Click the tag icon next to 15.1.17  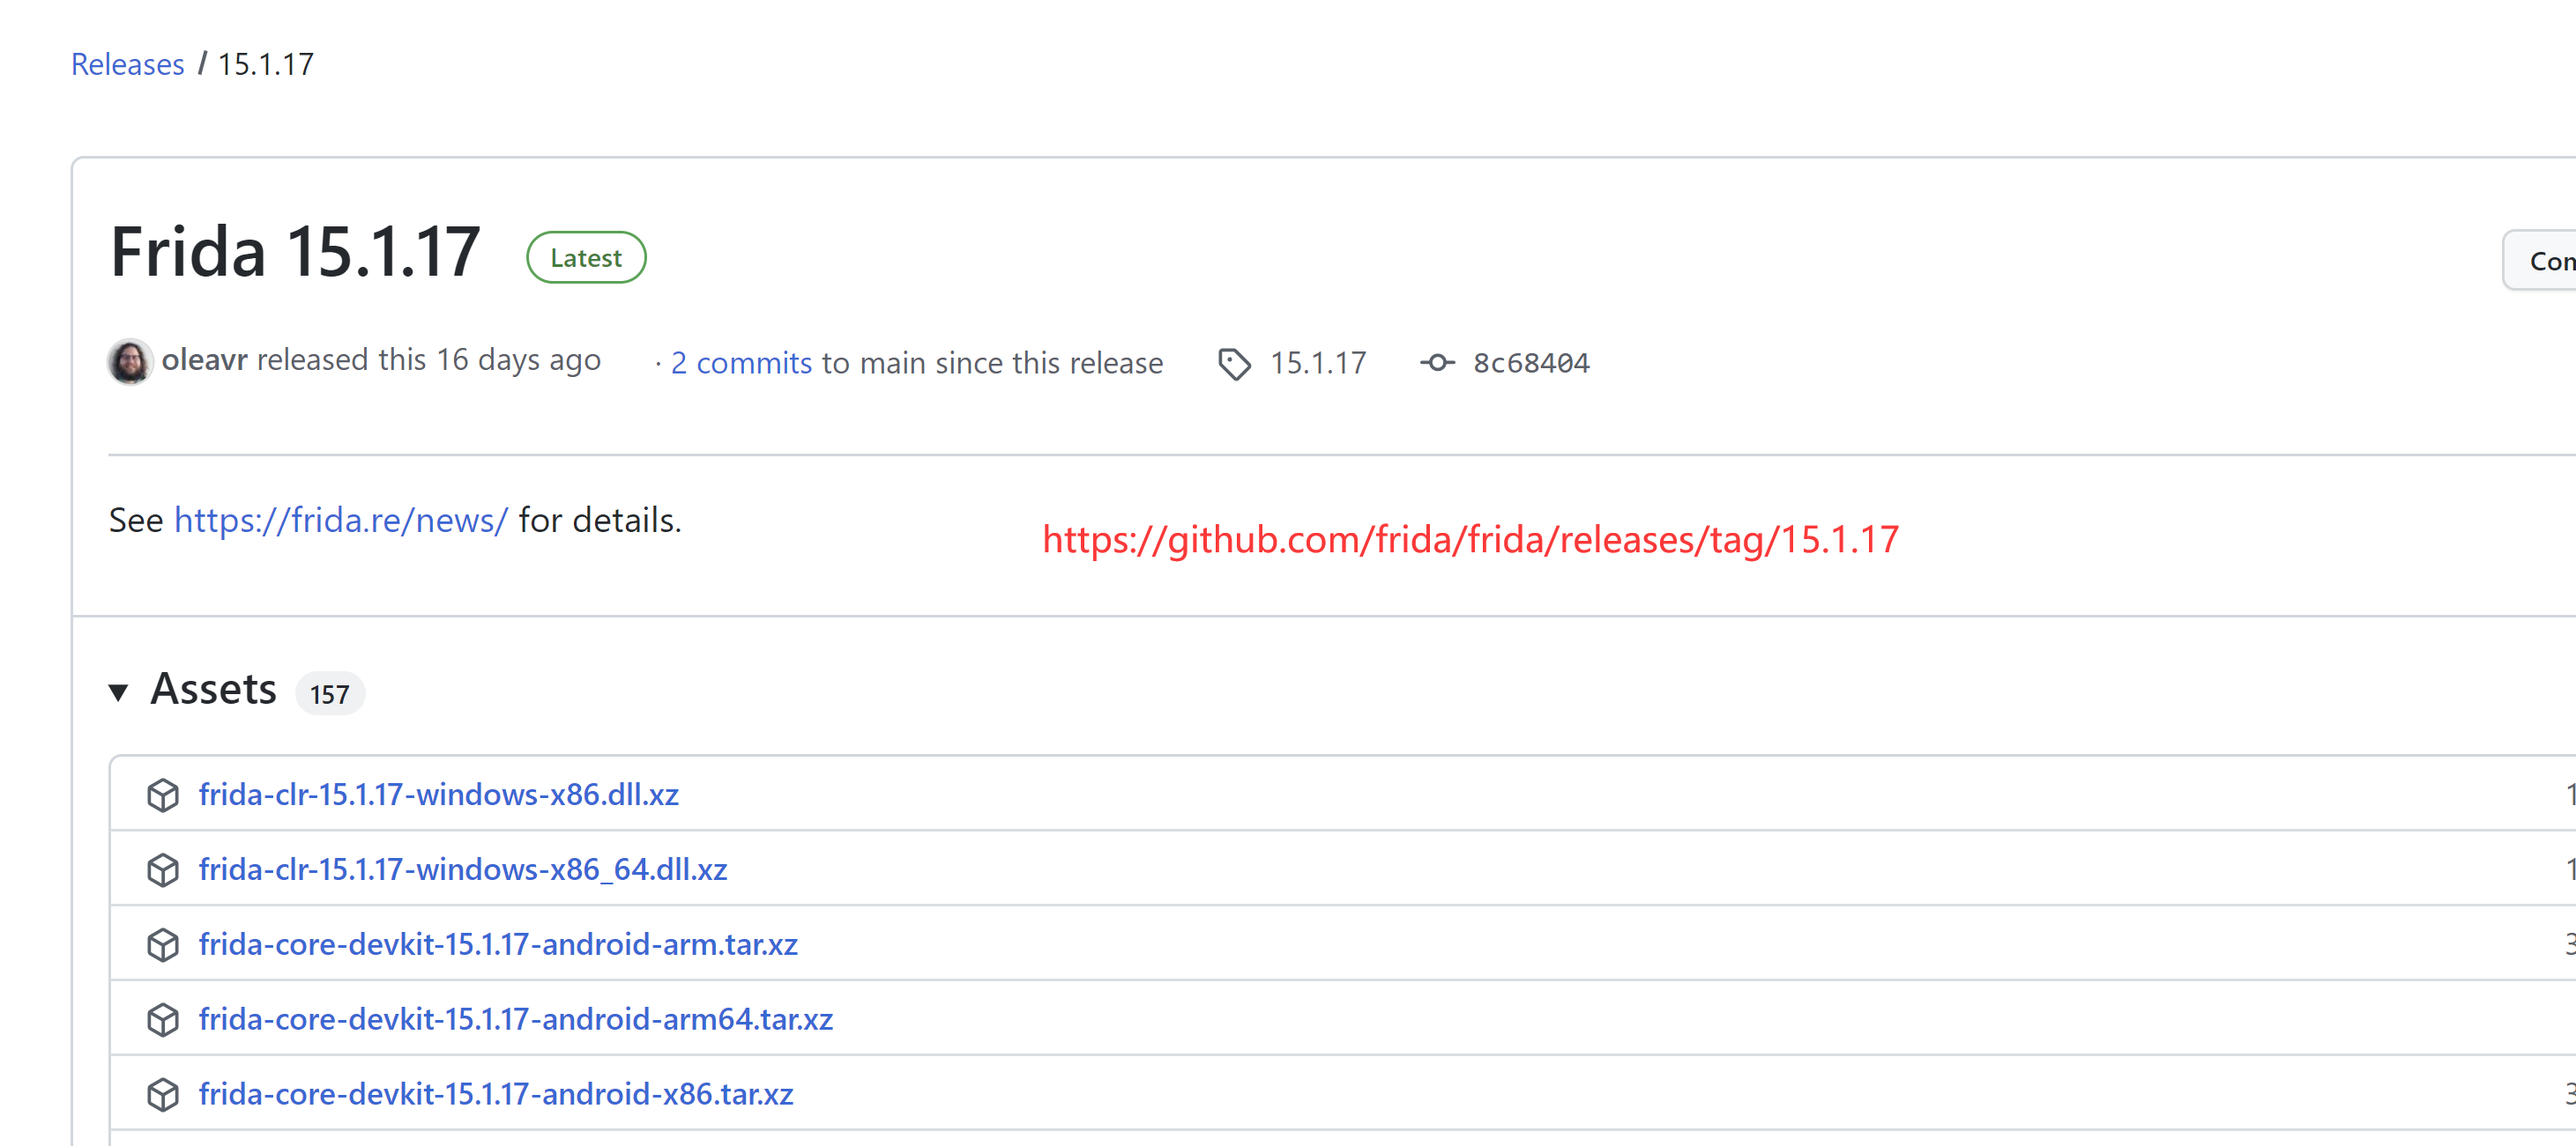[x=1232, y=363]
